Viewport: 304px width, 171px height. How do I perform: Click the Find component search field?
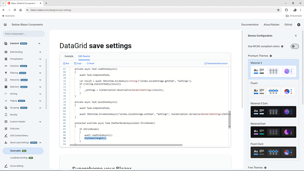coord(24,34)
